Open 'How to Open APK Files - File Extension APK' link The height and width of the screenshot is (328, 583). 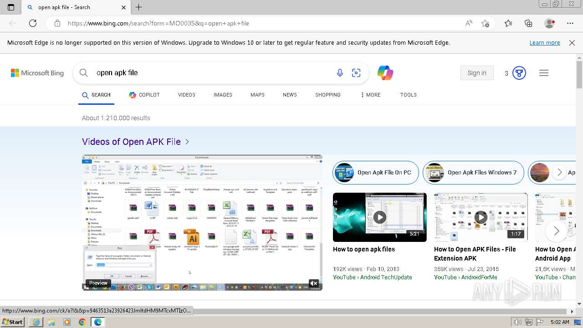tap(475, 254)
